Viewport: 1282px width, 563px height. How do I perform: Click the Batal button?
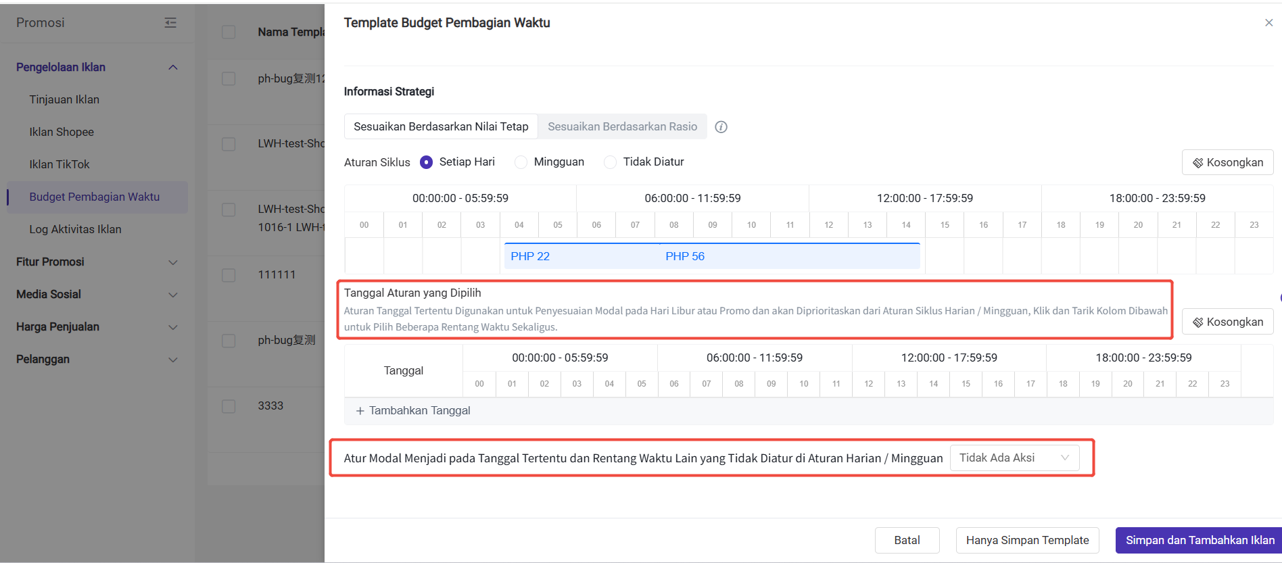pos(907,541)
